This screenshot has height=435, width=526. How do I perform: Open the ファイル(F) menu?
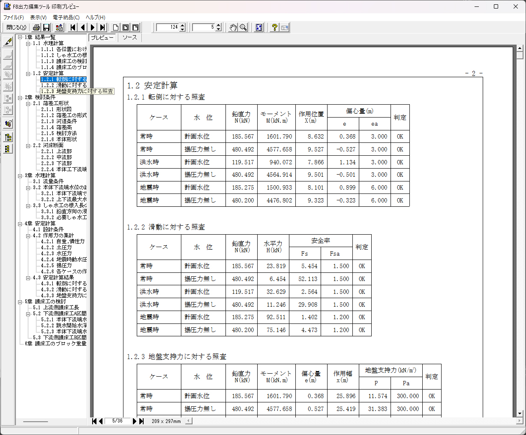coord(14,18)
